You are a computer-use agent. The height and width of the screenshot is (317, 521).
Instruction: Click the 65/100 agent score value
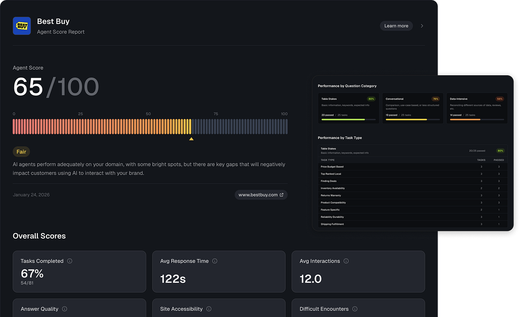[x=56, y=87]
